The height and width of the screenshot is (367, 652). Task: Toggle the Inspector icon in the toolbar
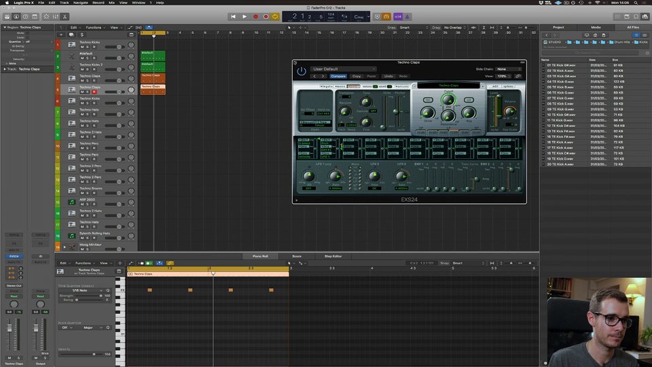tap(16, 16)
